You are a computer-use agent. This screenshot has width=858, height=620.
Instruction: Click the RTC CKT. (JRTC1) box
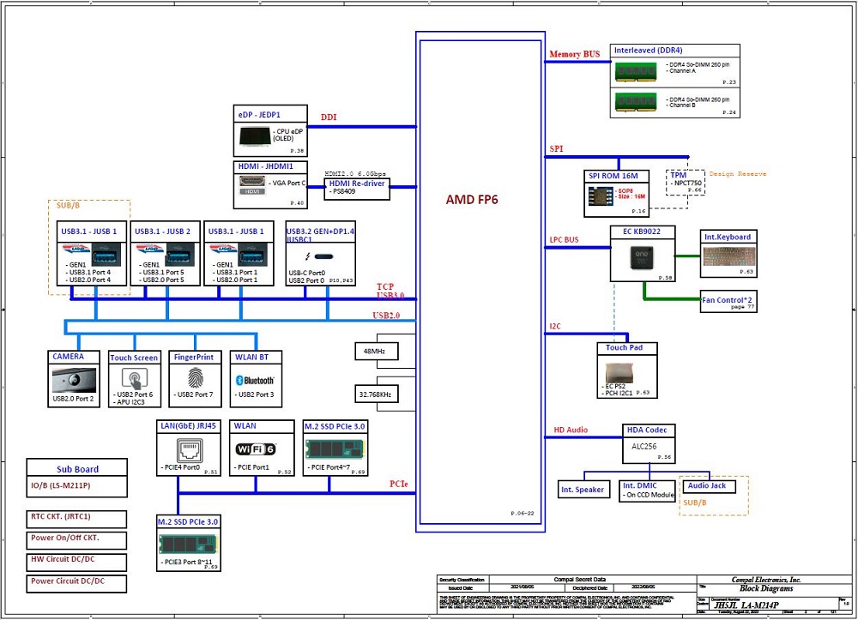[76, 519]
